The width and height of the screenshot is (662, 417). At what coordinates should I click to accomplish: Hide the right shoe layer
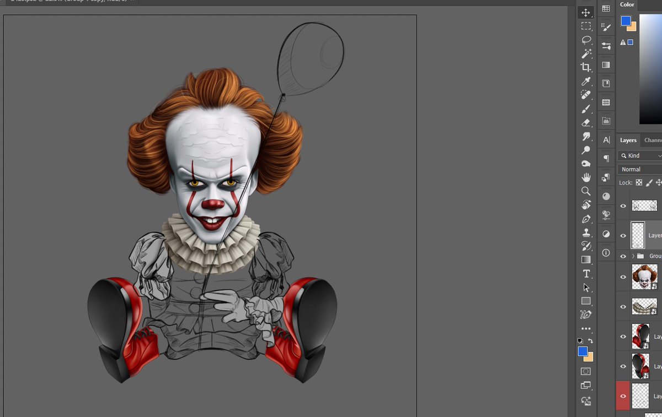tap(623, 337)
